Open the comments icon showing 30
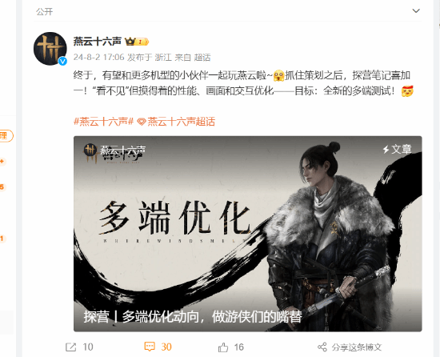Viewport: 440px width, 357px height. 150,347
